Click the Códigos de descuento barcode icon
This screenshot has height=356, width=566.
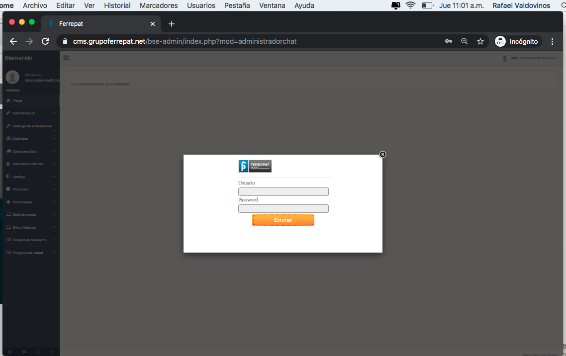point(8,240)
